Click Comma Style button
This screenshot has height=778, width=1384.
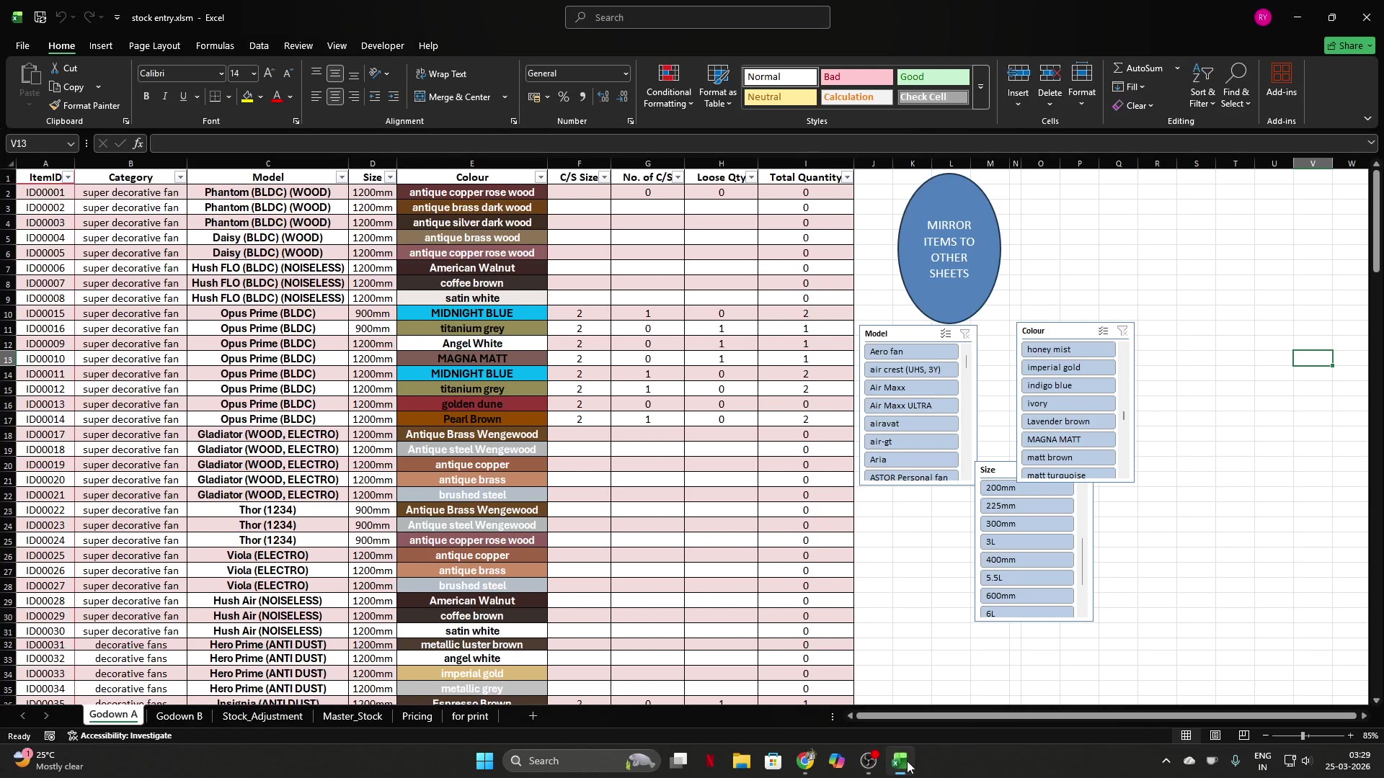[582, 97]
